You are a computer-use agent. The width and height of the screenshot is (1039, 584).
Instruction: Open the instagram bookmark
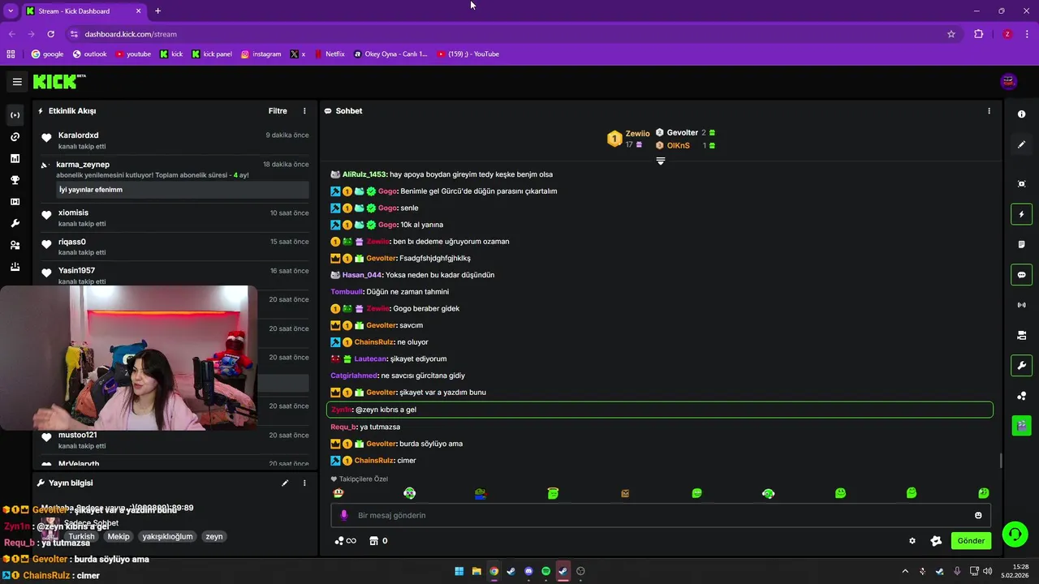pos(261,54)
